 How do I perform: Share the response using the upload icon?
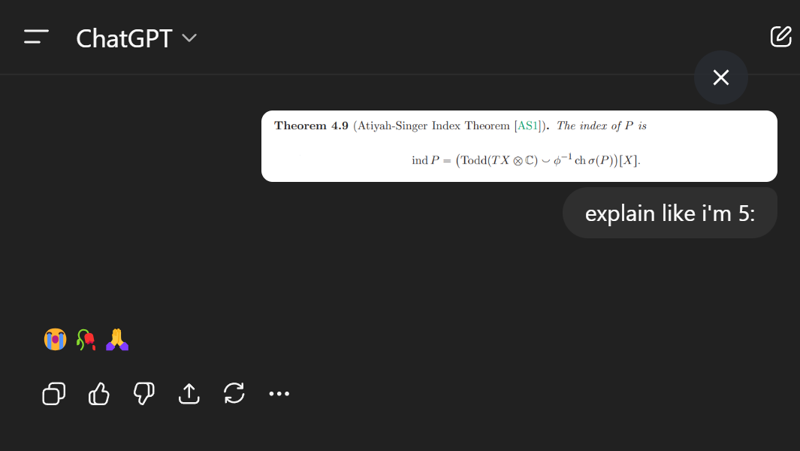pyautogui.click(x=189, y=393)
